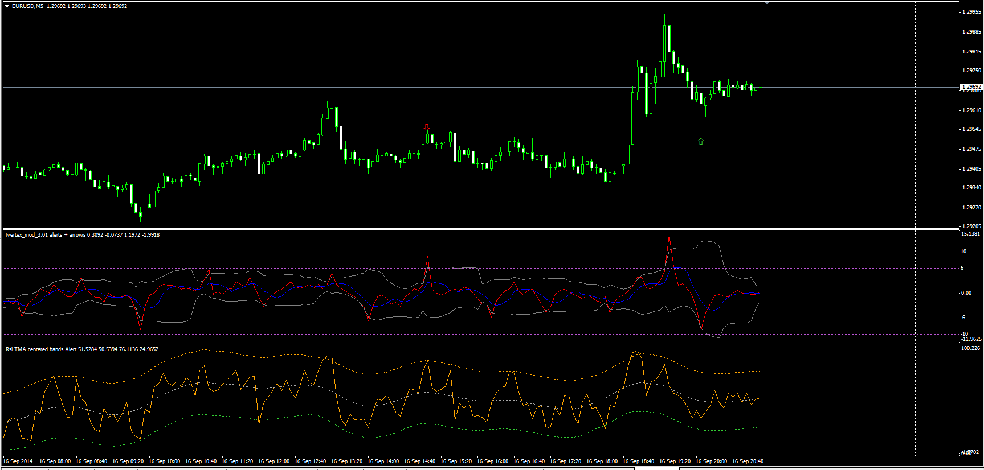Click the 16 Sep 16:00 time label
984x470 pixels.
493,461
